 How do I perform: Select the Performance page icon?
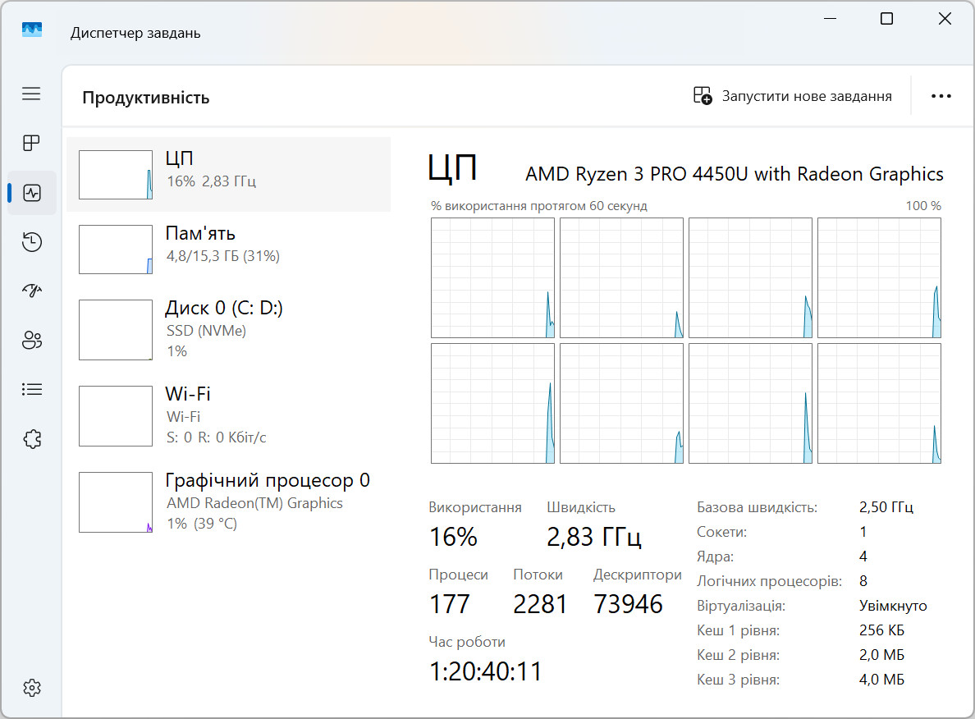tap(32, 193)
